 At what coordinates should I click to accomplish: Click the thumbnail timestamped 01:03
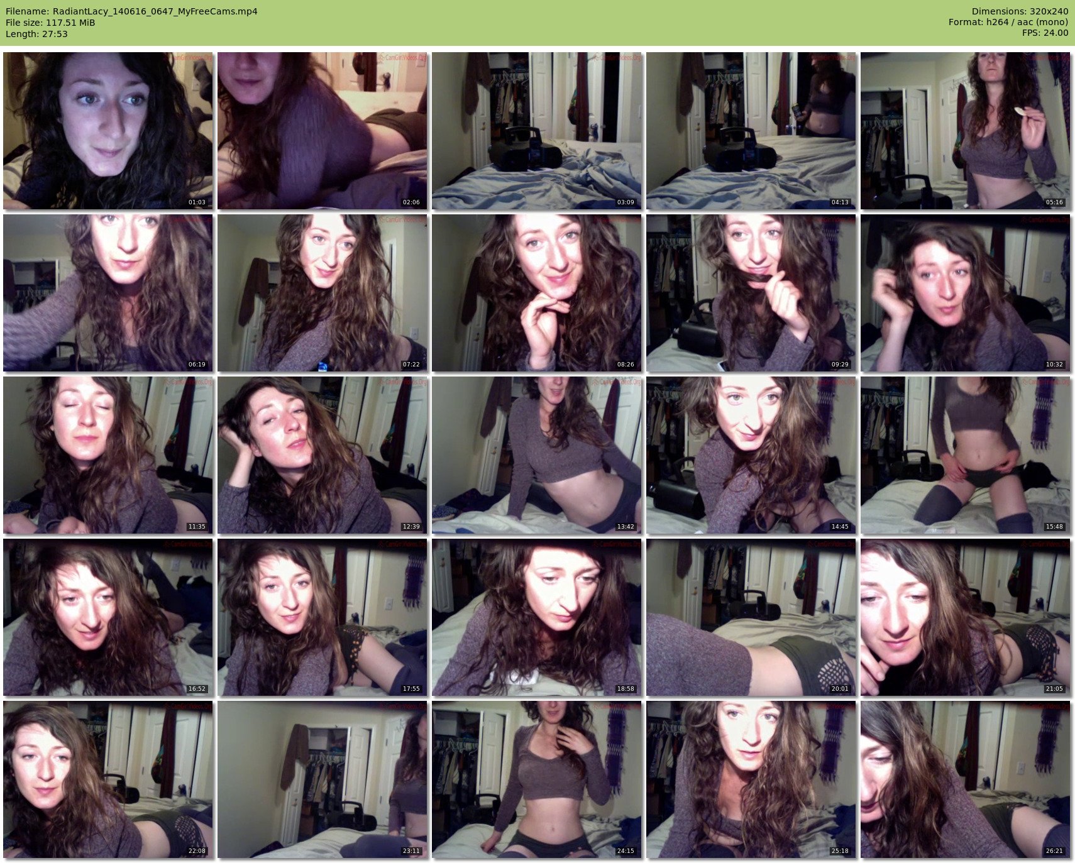coord(108,131)
